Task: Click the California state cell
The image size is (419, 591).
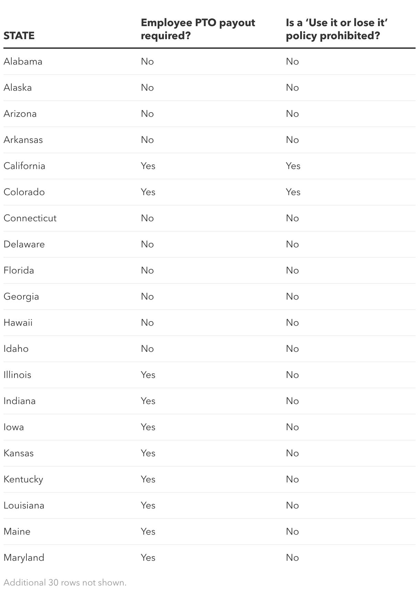Action: pyautogui.click(x=24, y=166)
